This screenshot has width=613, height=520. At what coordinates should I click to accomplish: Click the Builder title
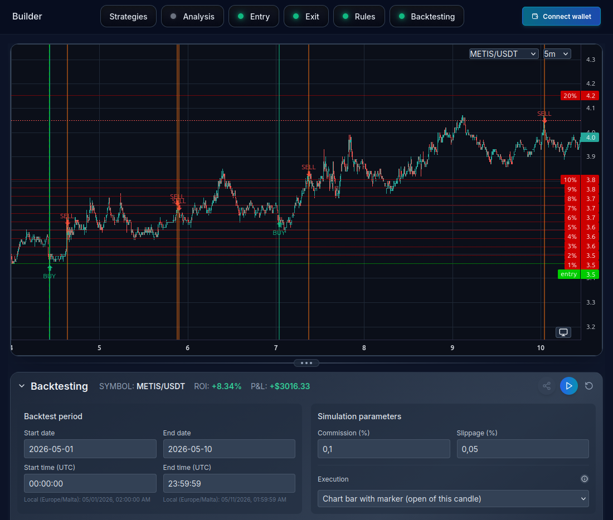tap(27, 16)
